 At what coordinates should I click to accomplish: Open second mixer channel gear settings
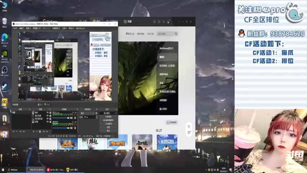[x=75, y=128]
